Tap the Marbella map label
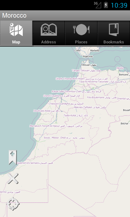 [x=95, y=50]
